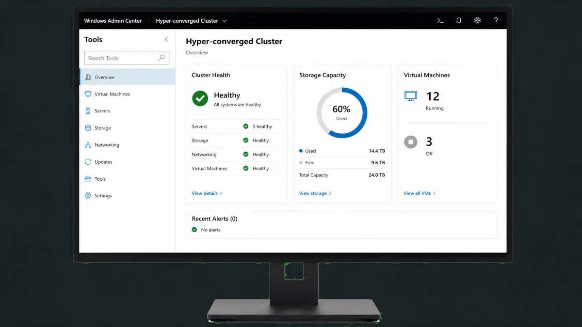Select Tools entry in the sidebar list
Viewport: 582px width, 327px height.
(x=127, y=179)
